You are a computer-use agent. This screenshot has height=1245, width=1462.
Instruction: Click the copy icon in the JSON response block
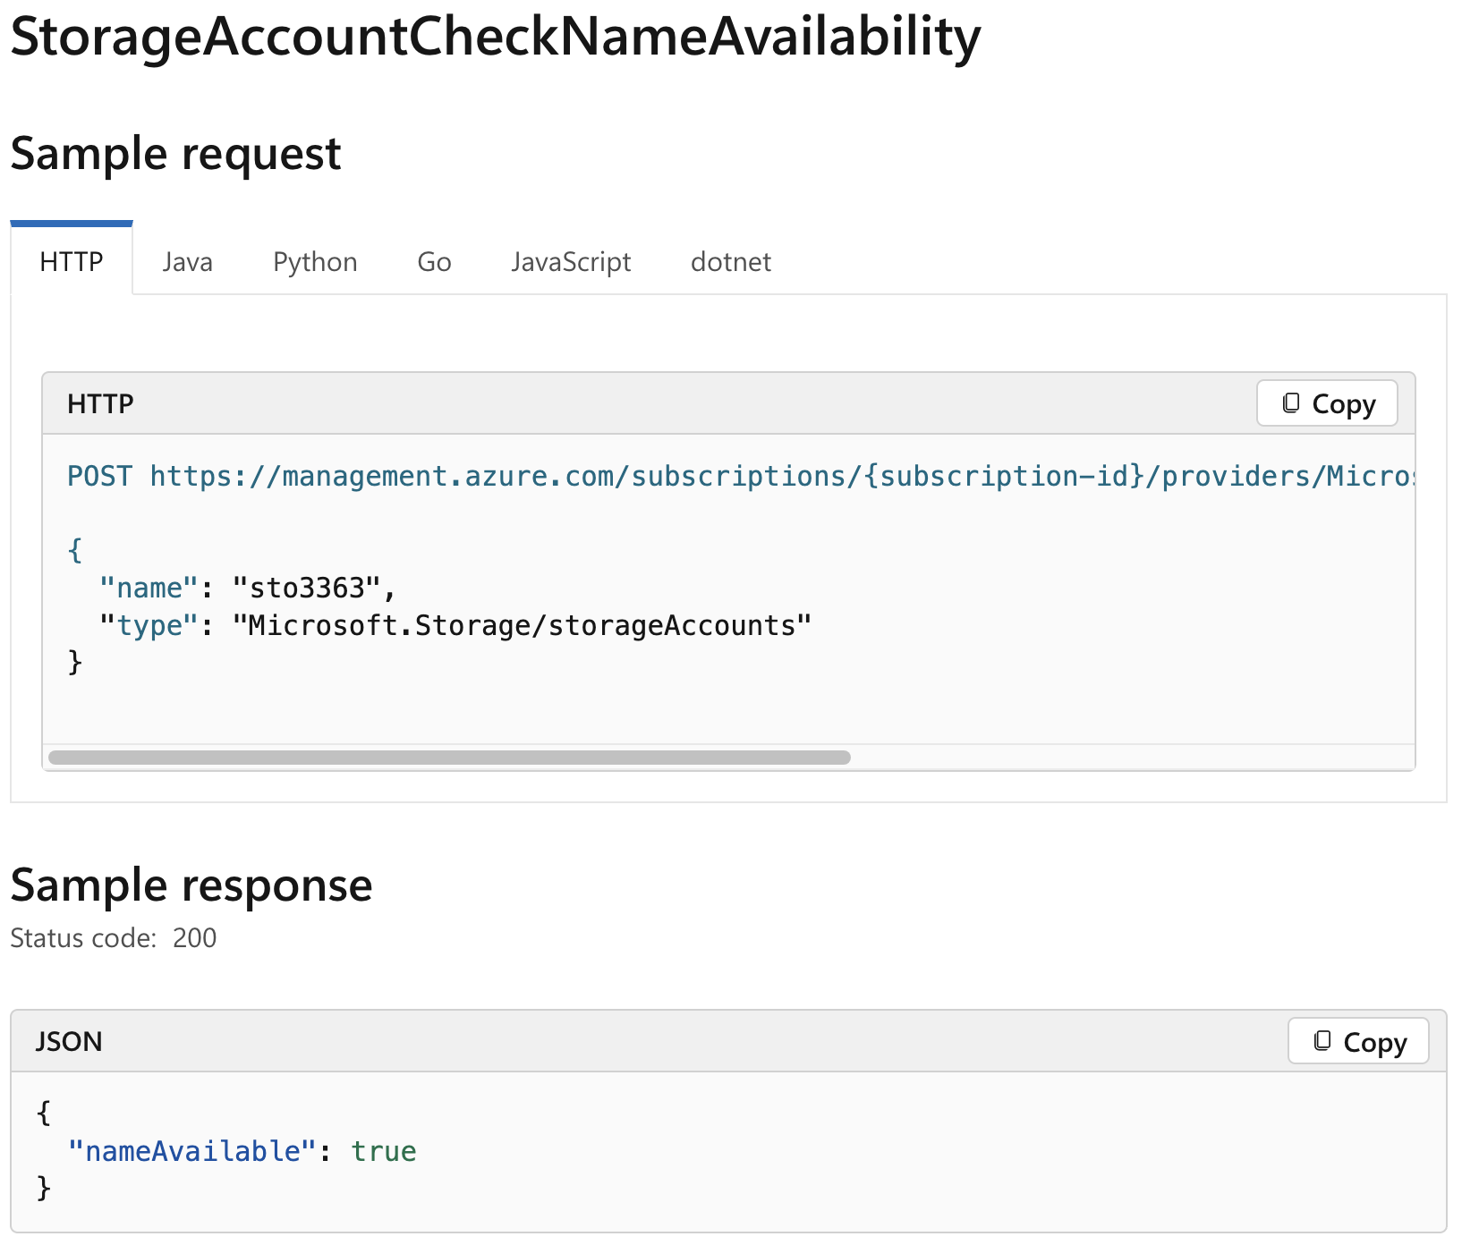[1322, 1041]
